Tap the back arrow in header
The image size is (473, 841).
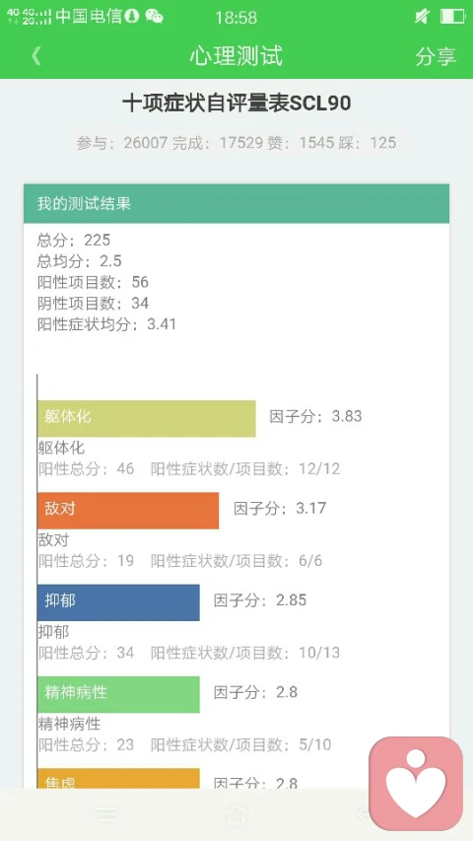(35, 56)
